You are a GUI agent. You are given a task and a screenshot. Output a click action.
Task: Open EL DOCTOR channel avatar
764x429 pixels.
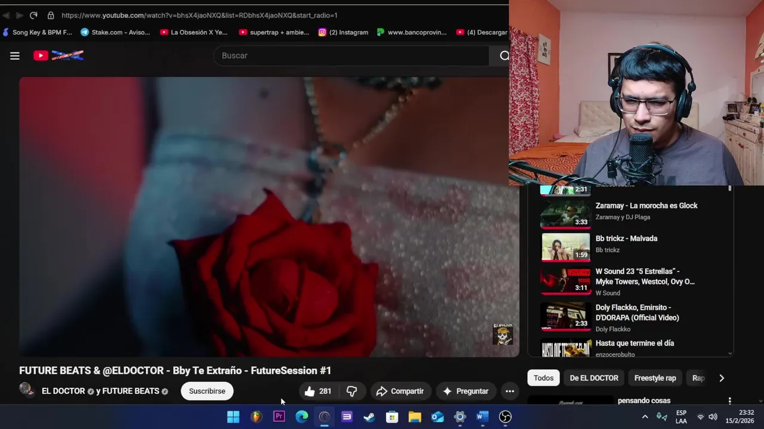click(x=27, y=390)
